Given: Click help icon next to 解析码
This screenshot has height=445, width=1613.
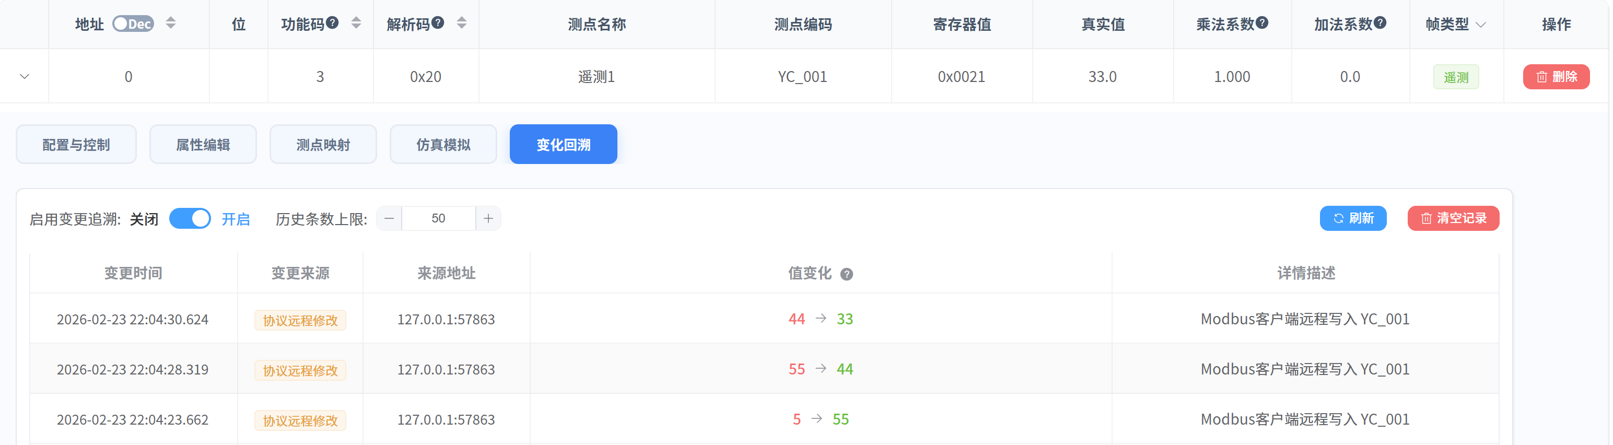Looking at the screenshot, I should coord(438,22).
